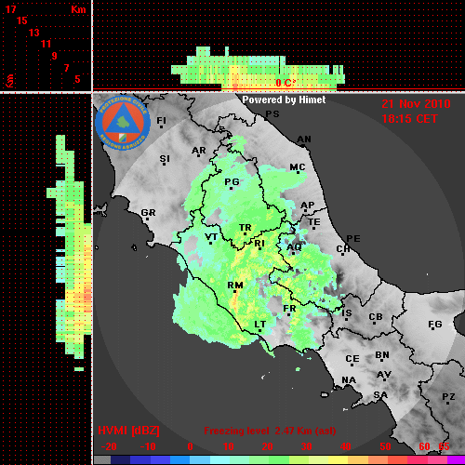The image size is (465, 465).
Task: Click the BN city label for Benevento
Action: tap(382, 355)
